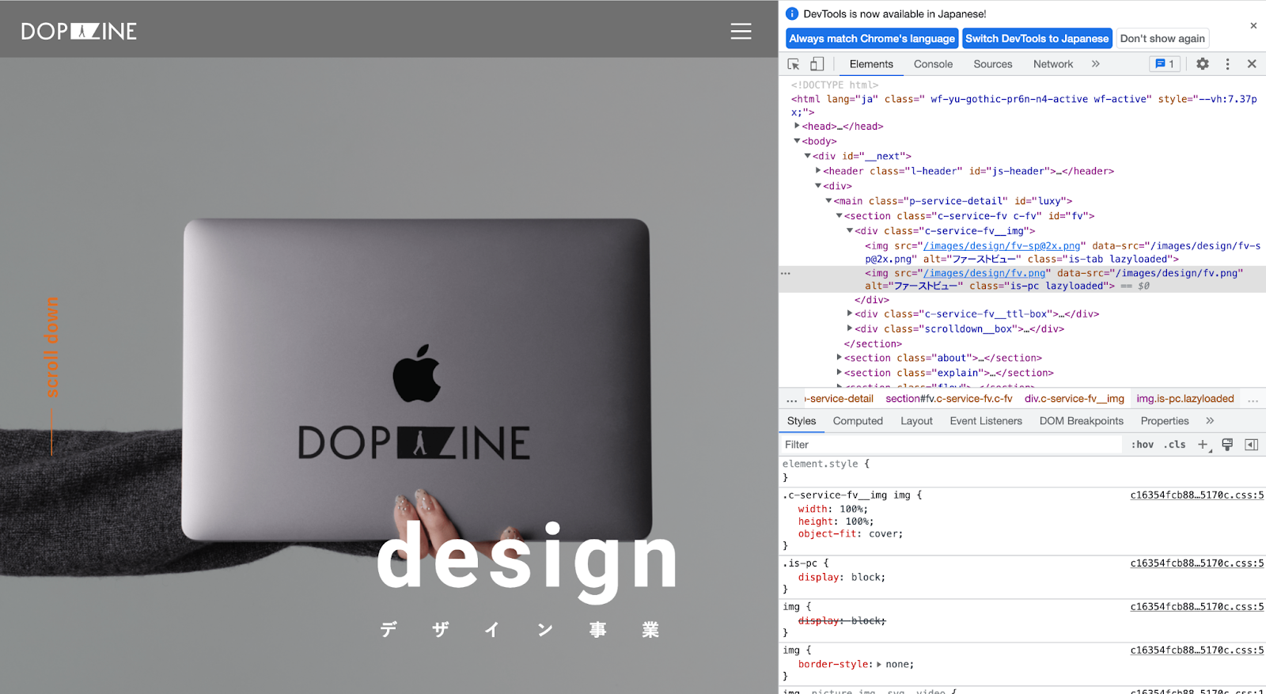Open the Network tab
The width and height of the screenshot is (1266, 694).
1053,64
